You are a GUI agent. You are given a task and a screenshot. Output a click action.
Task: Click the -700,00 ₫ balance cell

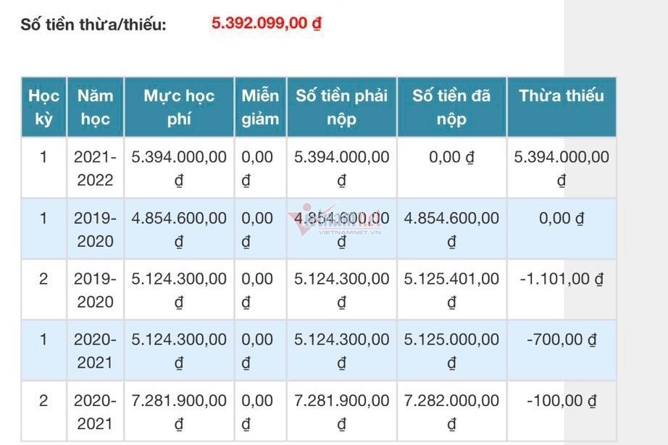pyautogui.click(x=561, y=339)
